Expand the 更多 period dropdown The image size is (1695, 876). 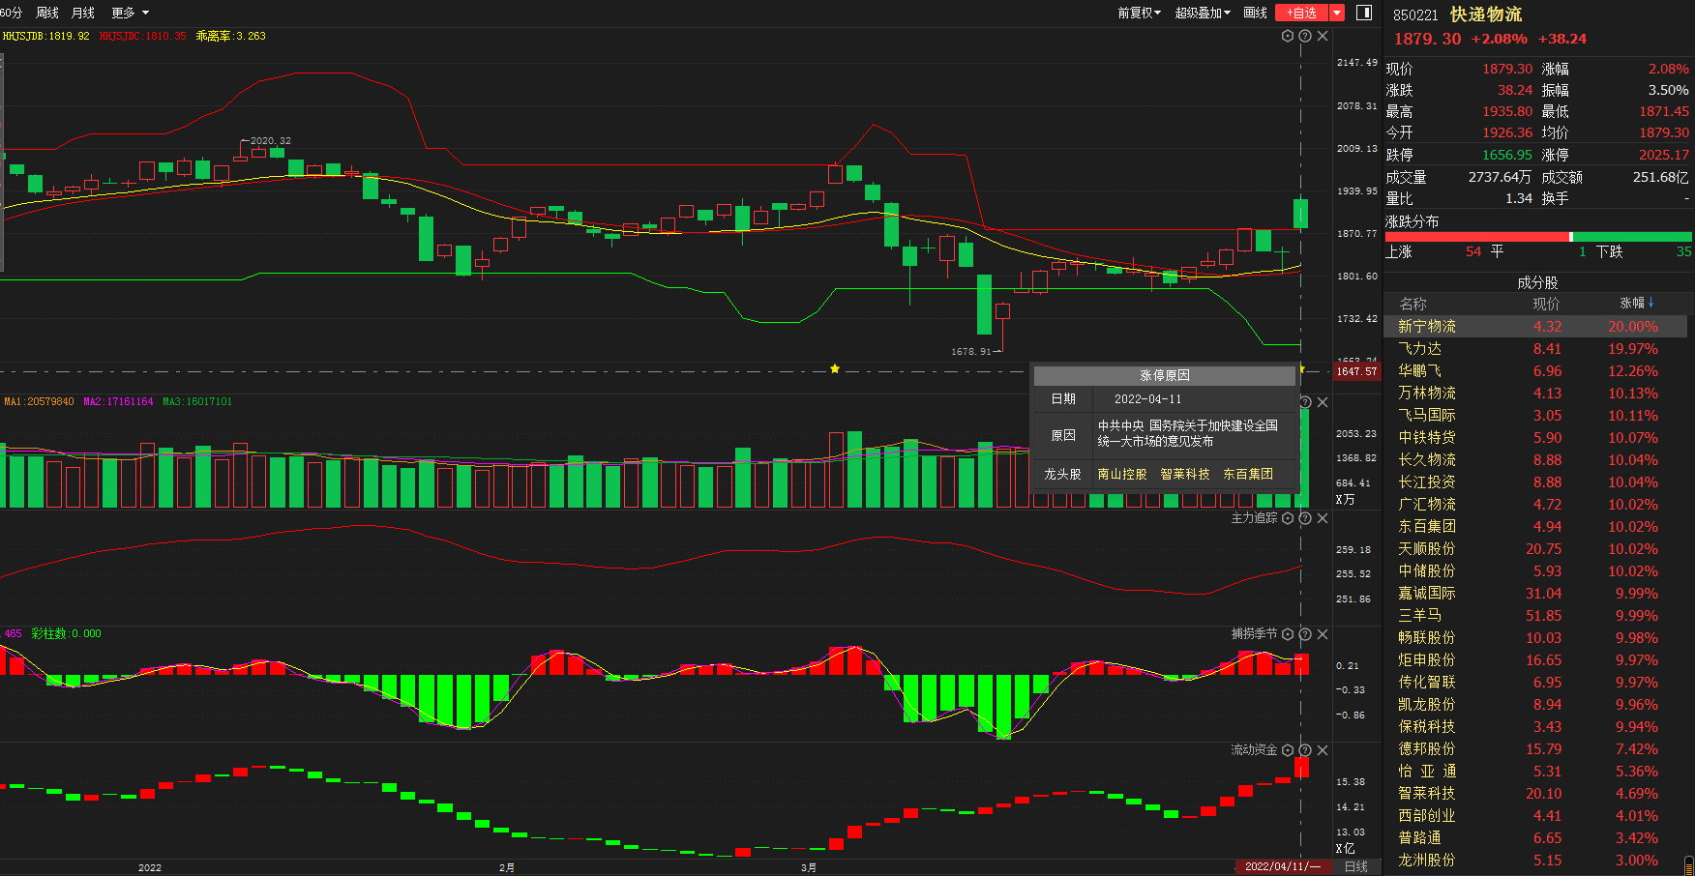131,13
